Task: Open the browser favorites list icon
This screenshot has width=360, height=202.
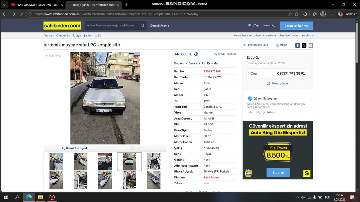Action: click(315, 14)
